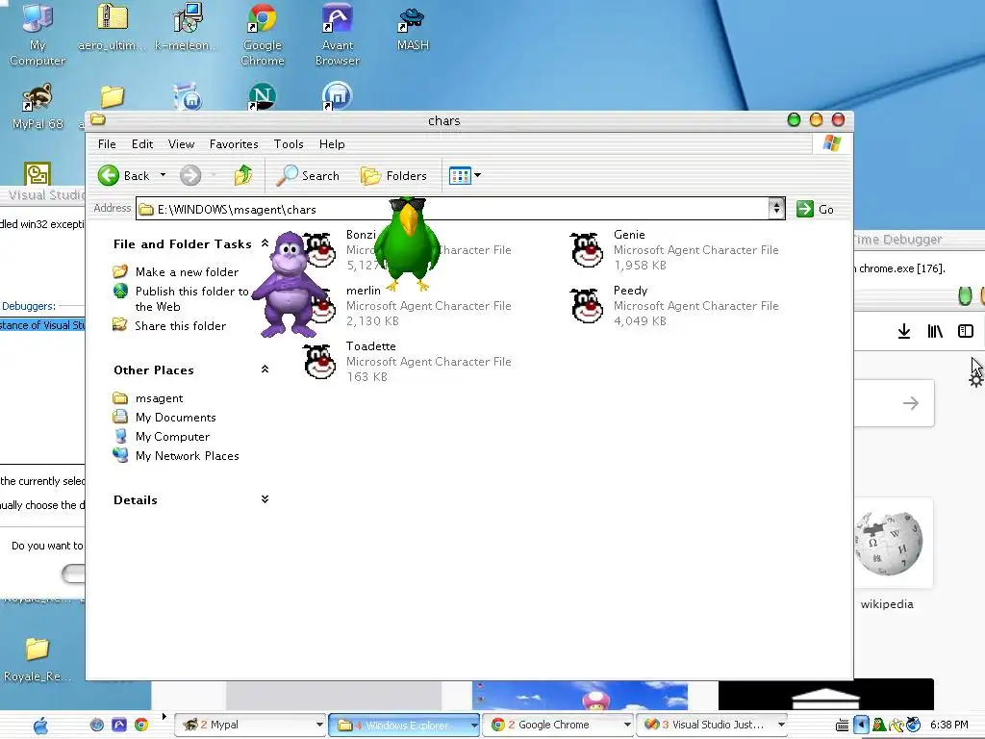Click Publish this folder to the Web
The width and height of the screenshot is (985, 739).
pyautogui.click(x=191, y=298)
